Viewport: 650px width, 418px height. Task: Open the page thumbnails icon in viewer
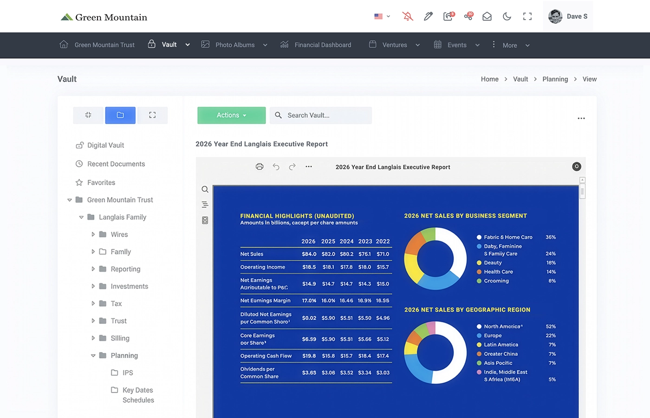205,221
